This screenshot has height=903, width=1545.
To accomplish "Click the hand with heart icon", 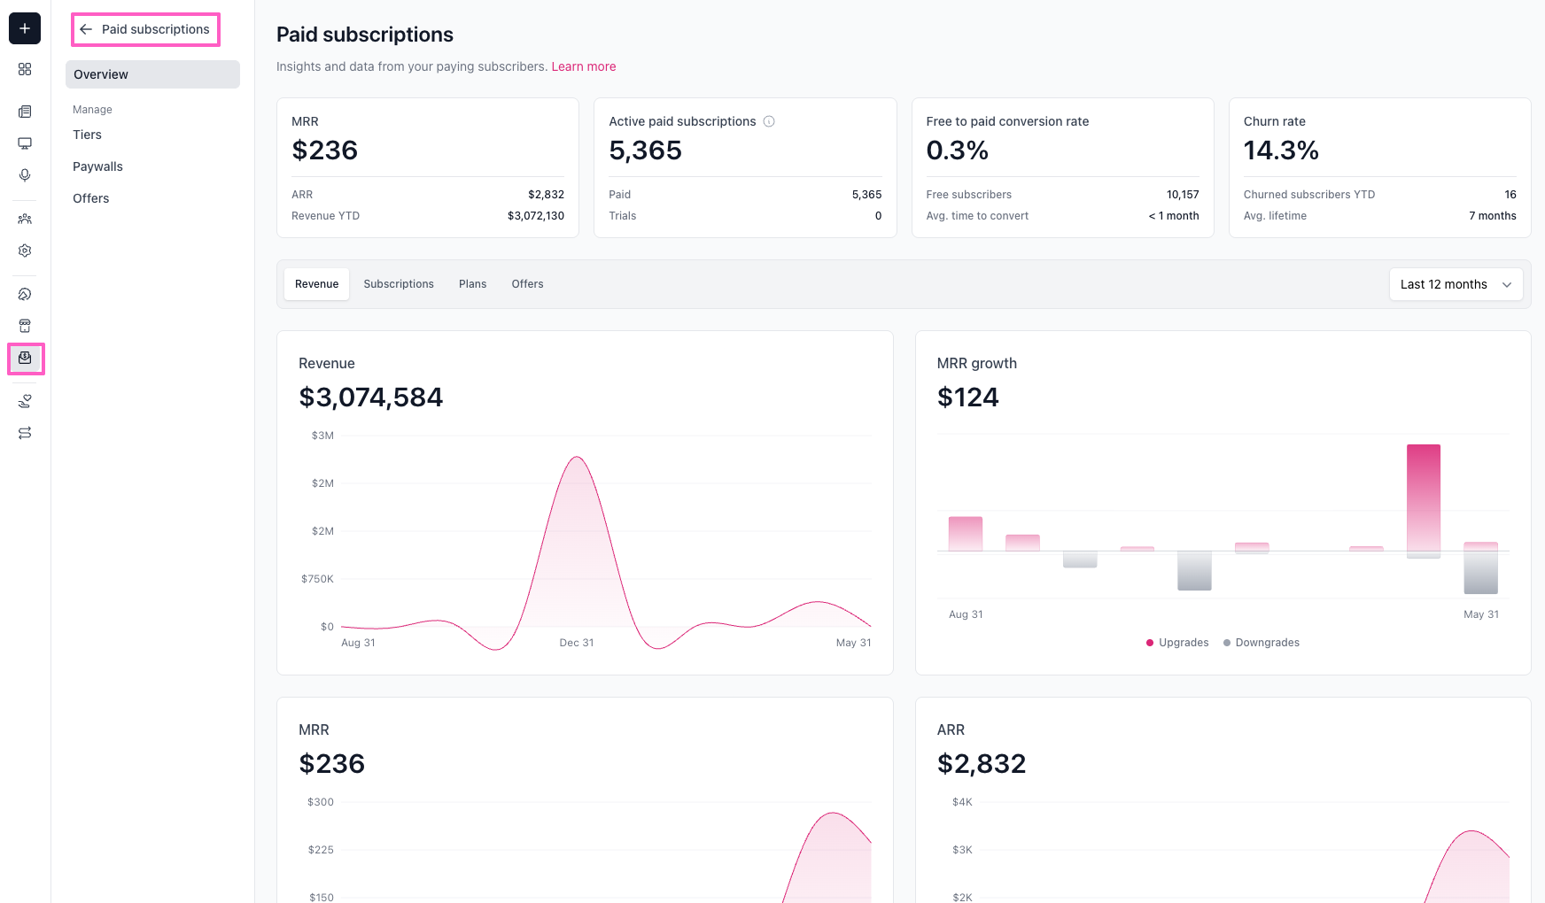I will tap(25, 401).
